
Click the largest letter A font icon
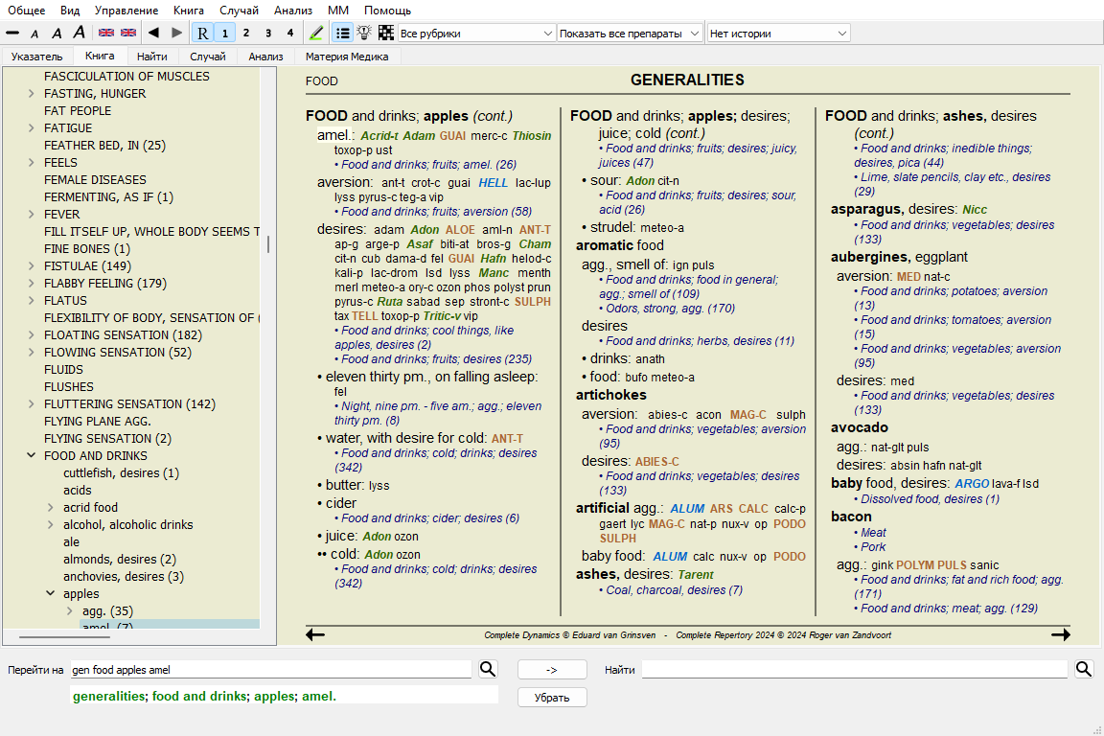(x=79, y=33)
